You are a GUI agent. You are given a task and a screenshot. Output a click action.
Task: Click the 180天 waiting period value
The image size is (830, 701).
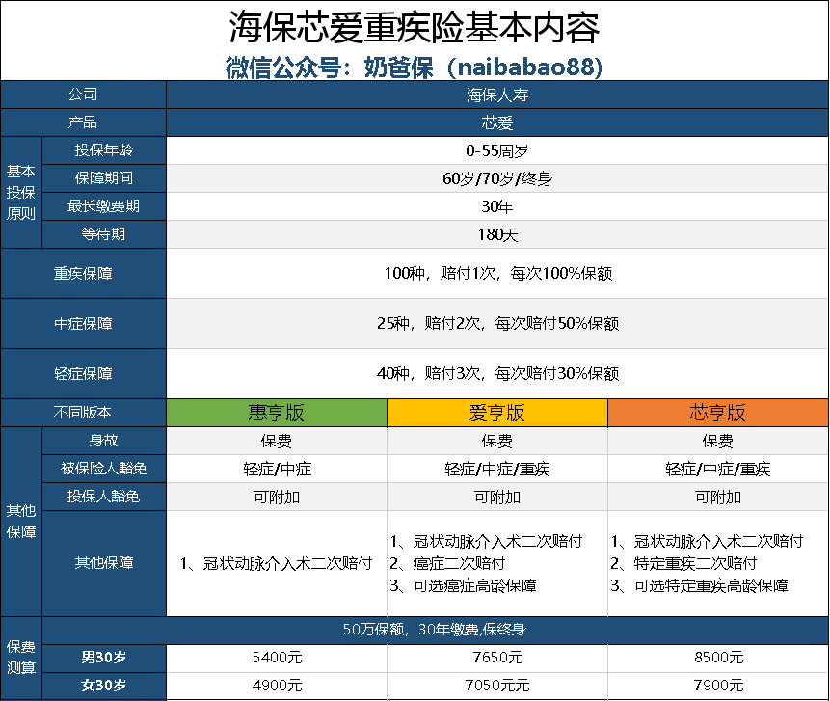497,234
